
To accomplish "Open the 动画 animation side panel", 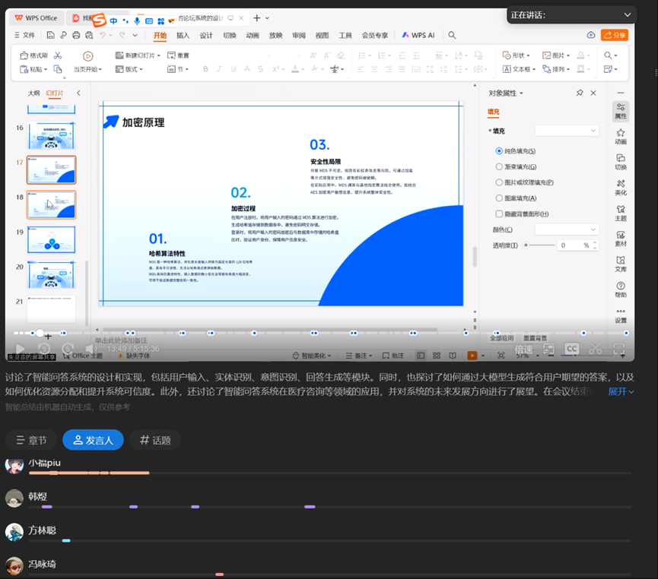I will [621, 135].
